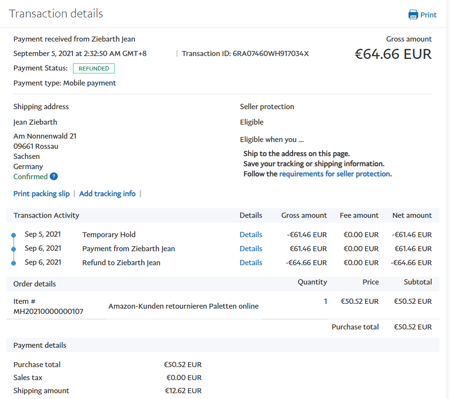Click the €64.66 EUR gross amount header
This screenshot has height=399, width=450.
(393, 54)
